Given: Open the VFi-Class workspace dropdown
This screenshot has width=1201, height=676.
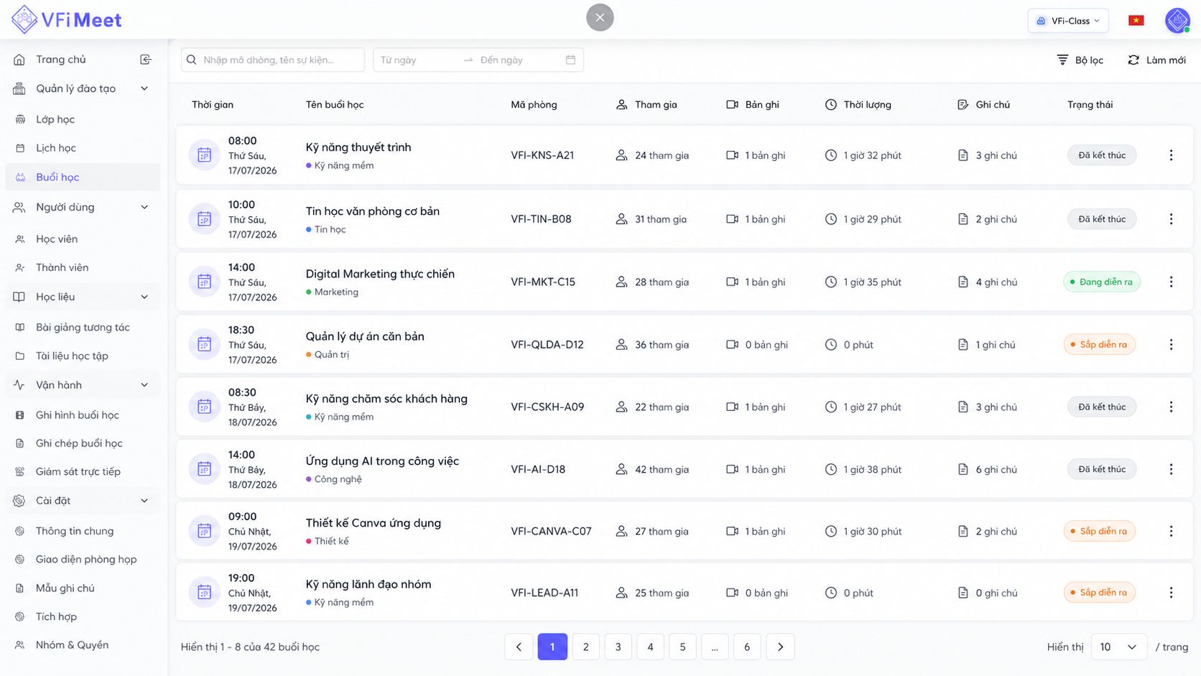Looking at the screenshot, I should 1068,21.
